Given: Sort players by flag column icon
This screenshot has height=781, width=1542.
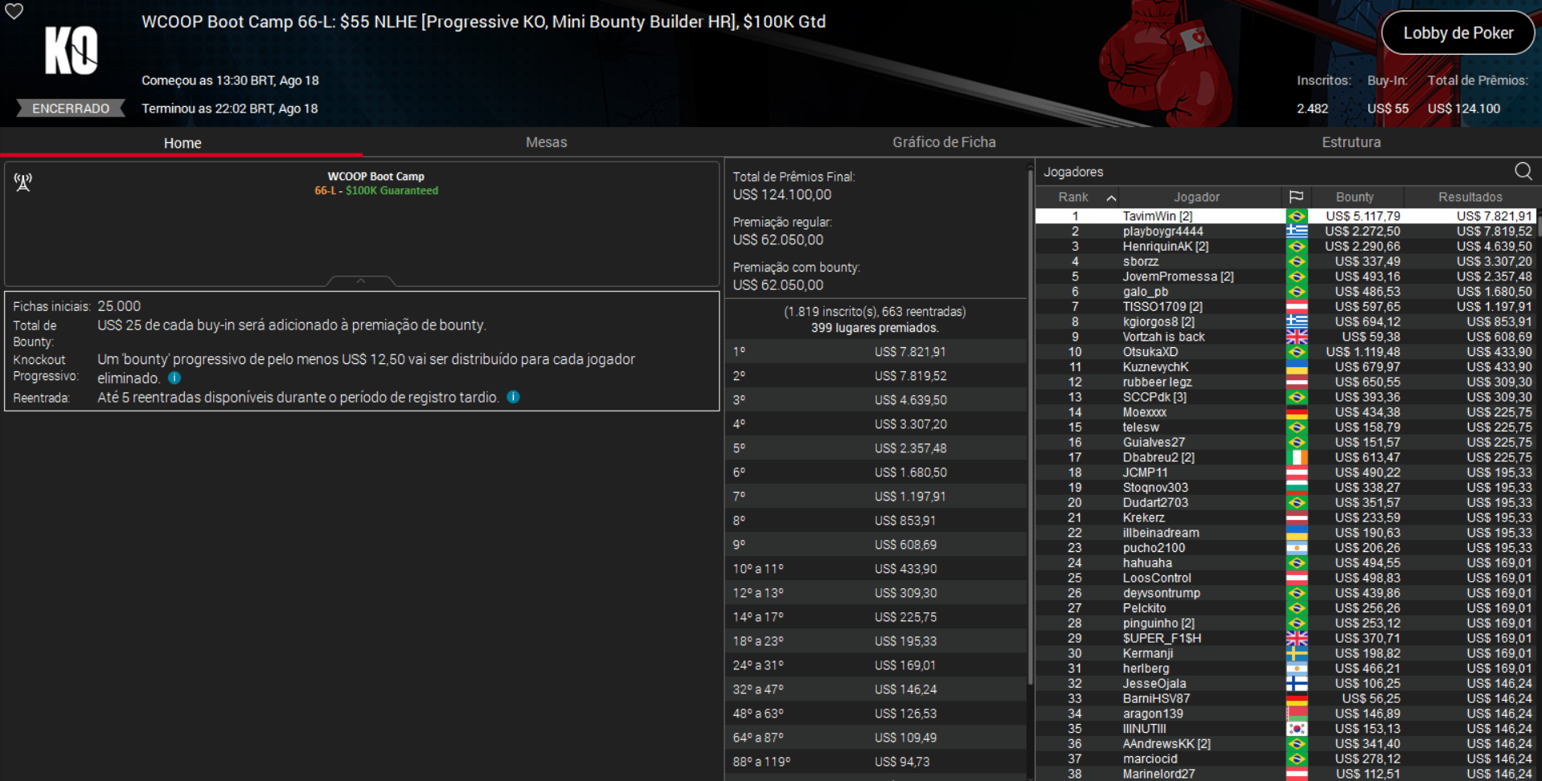Looking at the screenshot, I should [x=1296, y=197].
